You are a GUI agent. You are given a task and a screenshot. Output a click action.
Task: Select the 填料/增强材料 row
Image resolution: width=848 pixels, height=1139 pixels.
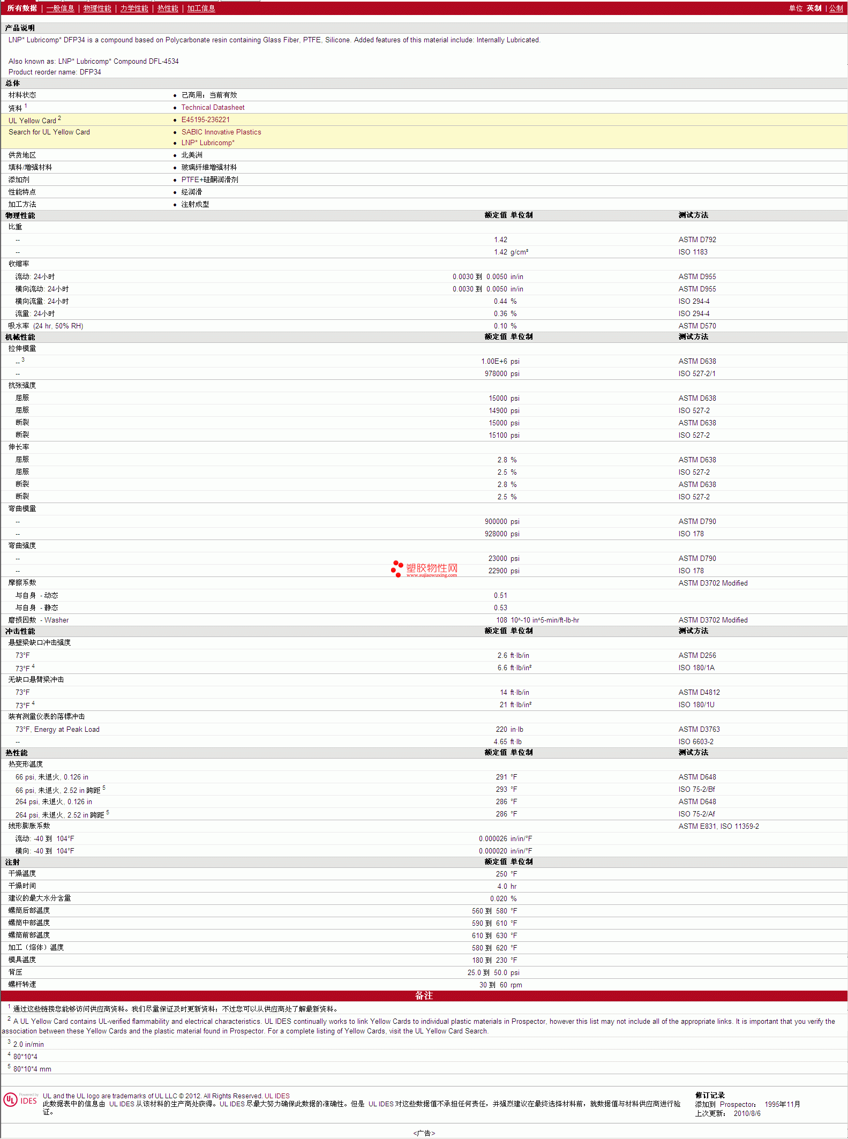coord(424,167)
